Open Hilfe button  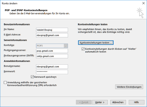tap(136, 102)
